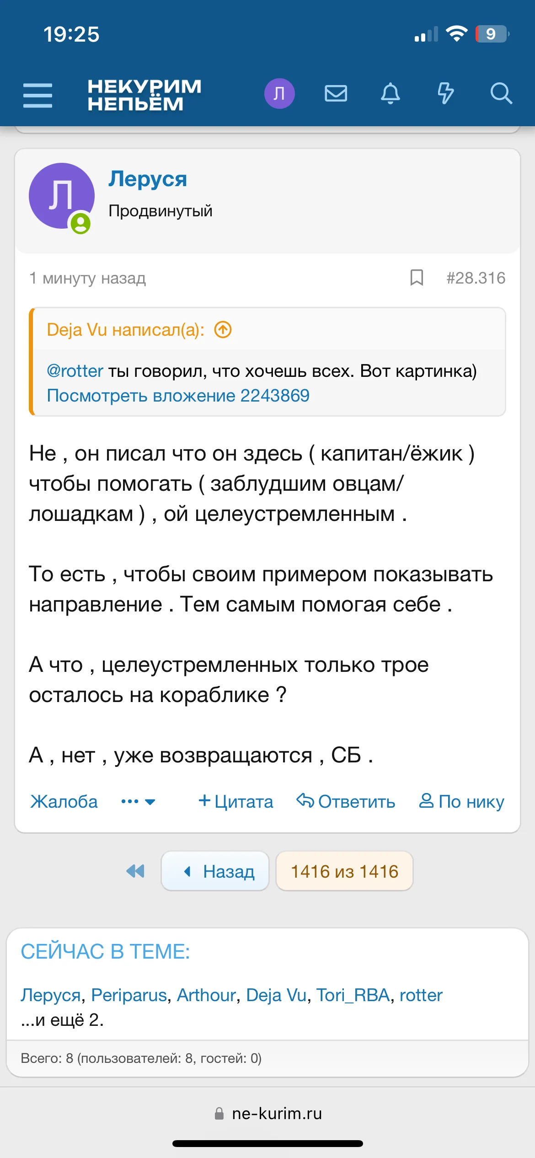Quote this post using +Цитата
The height and width of the screenshot is (1158, 535).
tap(236, 801)
